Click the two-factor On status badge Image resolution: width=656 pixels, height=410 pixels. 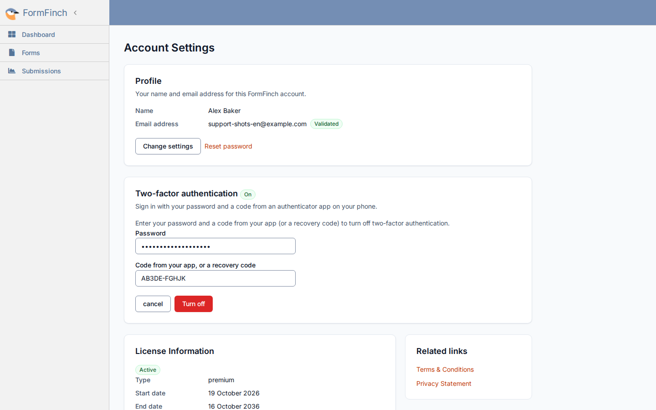tap(248, 195)
